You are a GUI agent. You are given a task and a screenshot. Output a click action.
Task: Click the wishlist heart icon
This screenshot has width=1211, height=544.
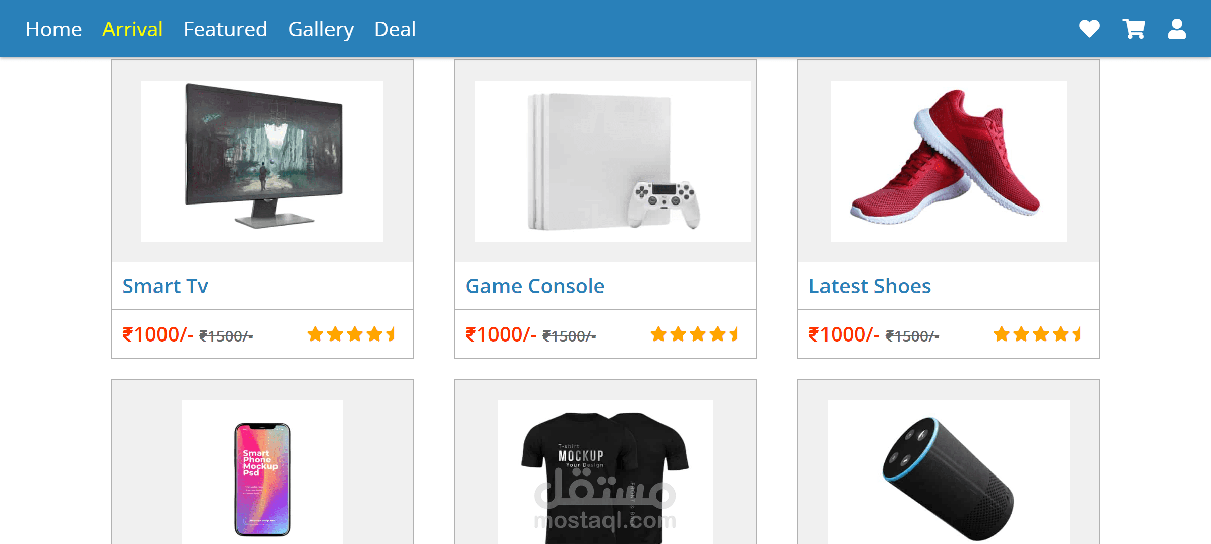1089,29
